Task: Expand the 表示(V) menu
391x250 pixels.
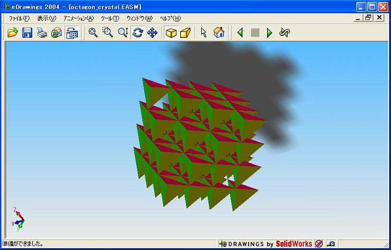Action: 47,18
